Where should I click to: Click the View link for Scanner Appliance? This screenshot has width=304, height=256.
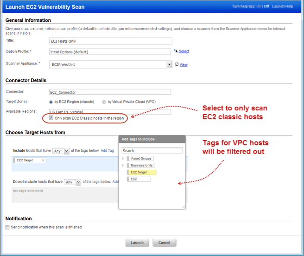click(x=184, y=64)
